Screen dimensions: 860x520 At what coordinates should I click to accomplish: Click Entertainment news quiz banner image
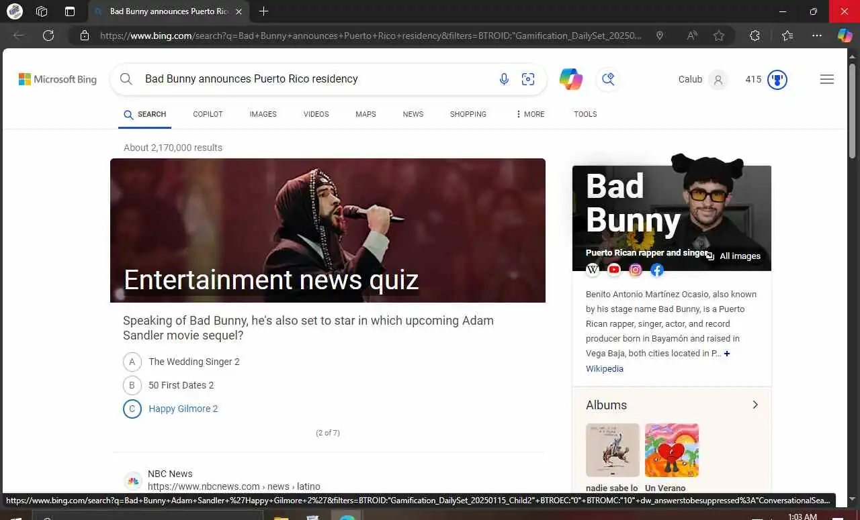coord(328,230)
